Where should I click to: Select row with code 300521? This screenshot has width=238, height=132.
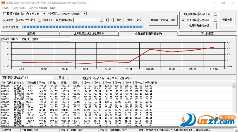tap(116, 118)
